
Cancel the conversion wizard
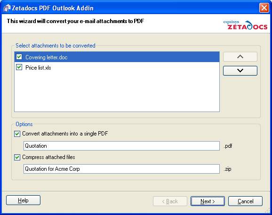click(245, 201)
